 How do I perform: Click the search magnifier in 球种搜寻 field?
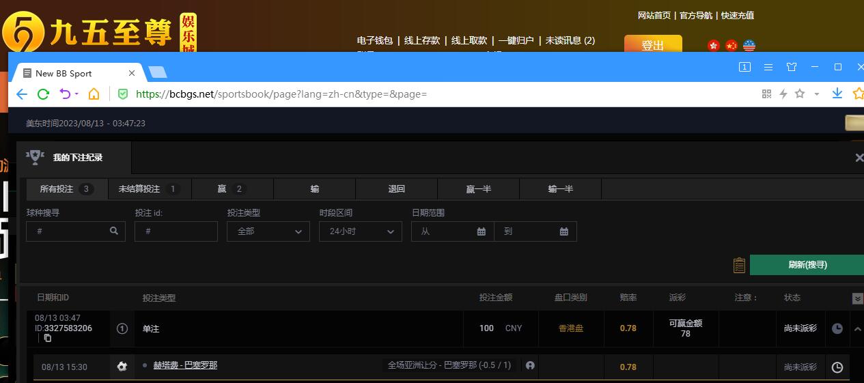pos(114,231)
